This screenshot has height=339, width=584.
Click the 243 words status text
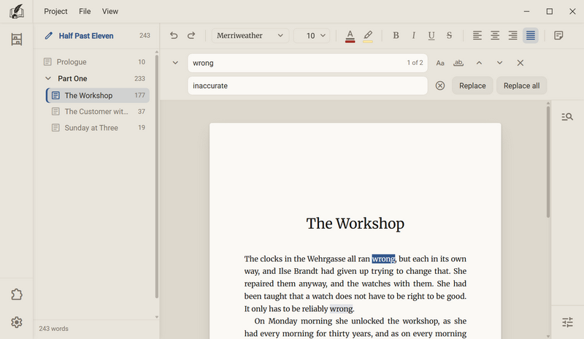coord(53,329)
